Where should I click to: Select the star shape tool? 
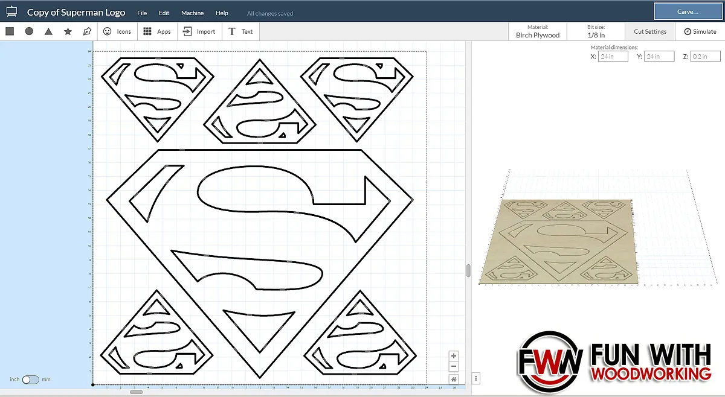pyautogui.click(x=68, y=31)
